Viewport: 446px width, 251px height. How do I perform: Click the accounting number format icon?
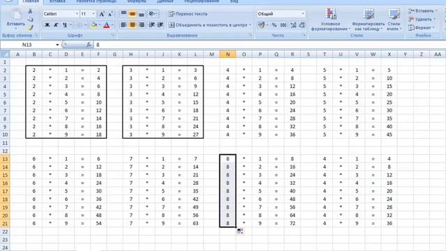click(x=261, y=25)
